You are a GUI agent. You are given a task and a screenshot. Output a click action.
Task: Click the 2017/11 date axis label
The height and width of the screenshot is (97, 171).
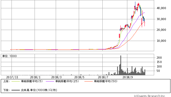12,77
